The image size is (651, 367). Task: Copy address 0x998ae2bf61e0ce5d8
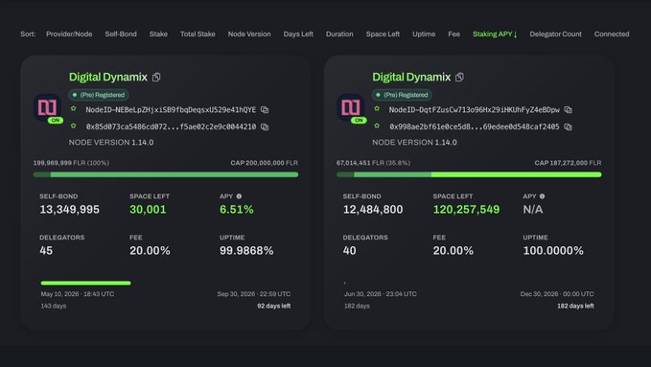[568, 127]
